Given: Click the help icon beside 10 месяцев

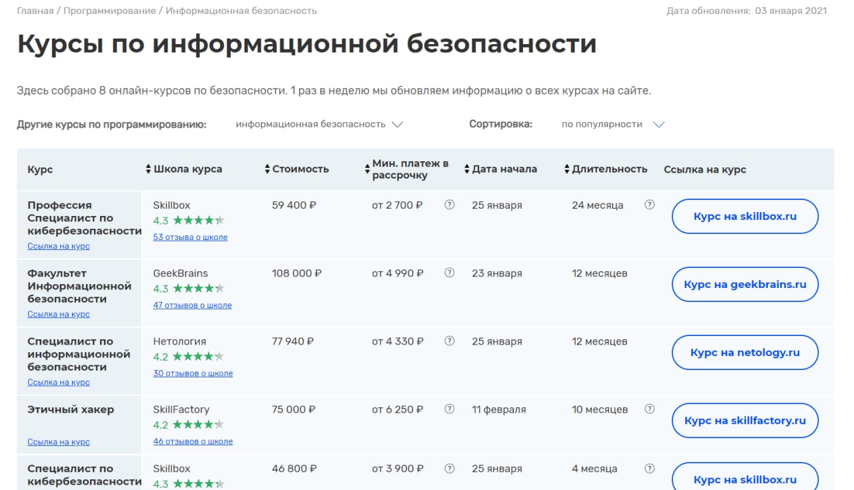Looking at the screenshot, I should tap(649, 409).
